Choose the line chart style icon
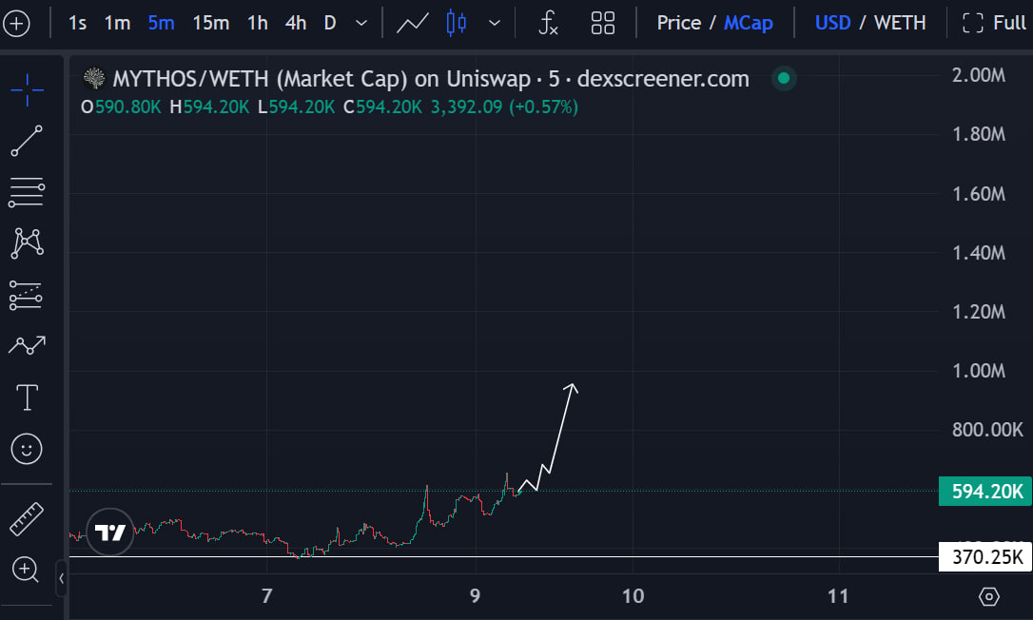The image size is (1033, 620). [x=413, y=23]
